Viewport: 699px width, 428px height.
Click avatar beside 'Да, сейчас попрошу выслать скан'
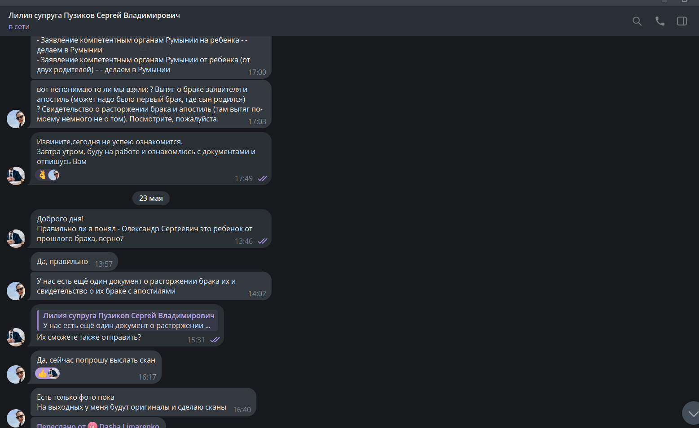click(16, 374)
